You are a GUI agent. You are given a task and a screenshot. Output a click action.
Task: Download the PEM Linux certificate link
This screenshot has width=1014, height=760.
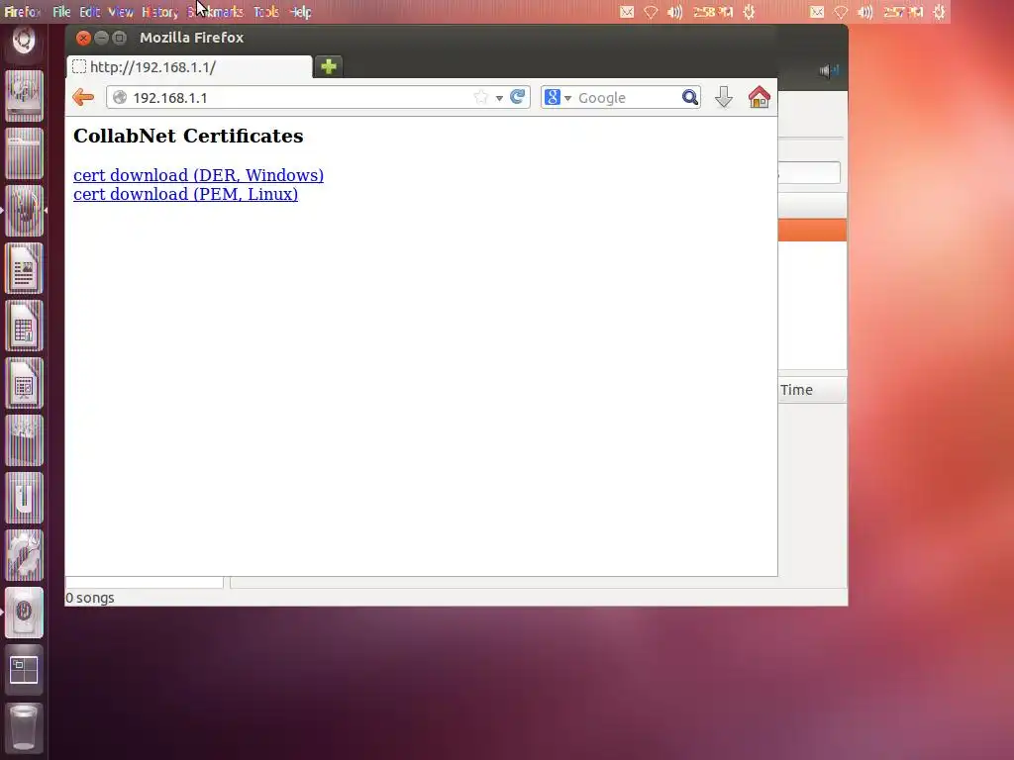185,194
